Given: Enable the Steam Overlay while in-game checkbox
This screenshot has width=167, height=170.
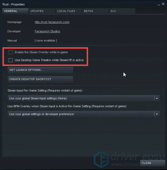Looking at the screenshot, I should click(x=11, y=52).
